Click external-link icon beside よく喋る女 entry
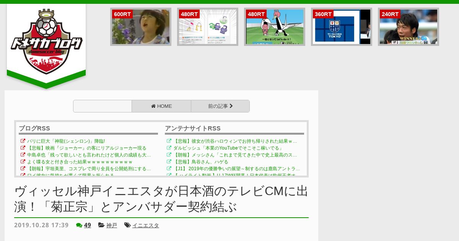 [23, 162]
